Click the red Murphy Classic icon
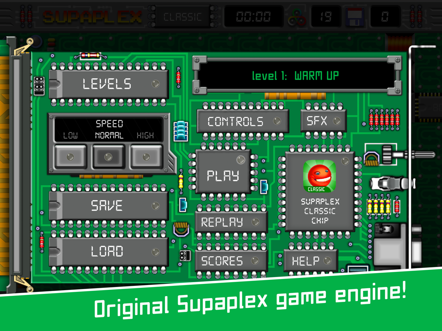Viewport: 442px width, 331px height. (319, 176)
